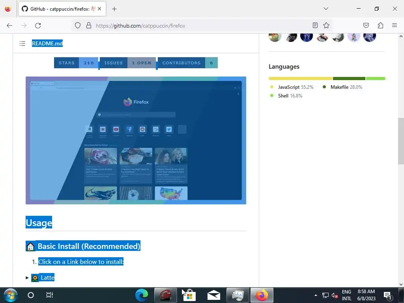Open the Extensions puzzle icon
The height and width of the screenshot is (303, 404).
click(380, 25)
